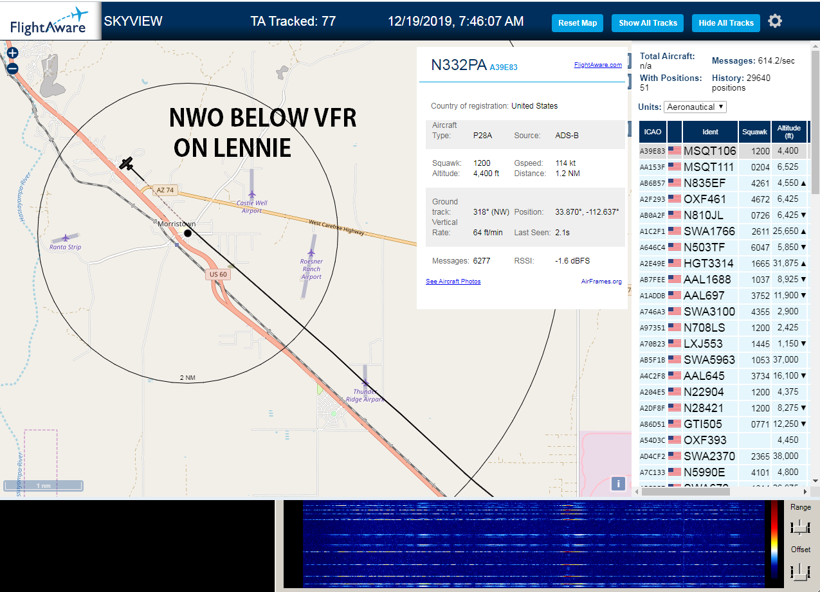The image size is (820, 592).
Task: Sort table by ICAO column
Action: click(653, 132)
